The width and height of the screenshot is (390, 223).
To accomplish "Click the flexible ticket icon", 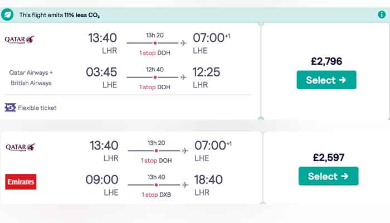I will click(x=10, y=108).
